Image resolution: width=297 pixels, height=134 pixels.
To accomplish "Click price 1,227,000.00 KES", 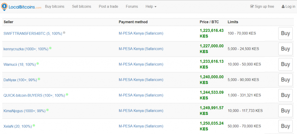I will [x=211, y=49].
